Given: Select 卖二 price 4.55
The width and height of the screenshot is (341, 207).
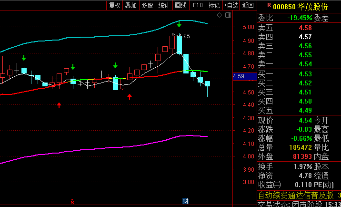Looking at the screenshot, I should (305, 55).
